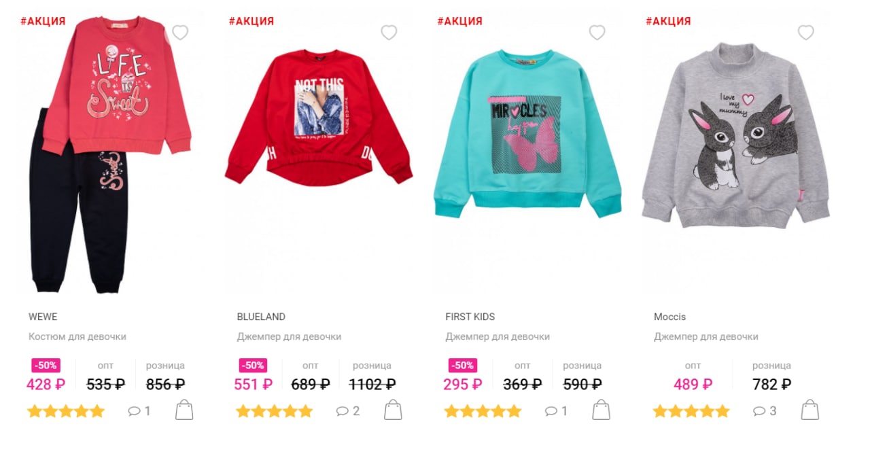Open the single review comment on WEWE costume
This screenshot has height=456, width=870.
tap(139, 411)
